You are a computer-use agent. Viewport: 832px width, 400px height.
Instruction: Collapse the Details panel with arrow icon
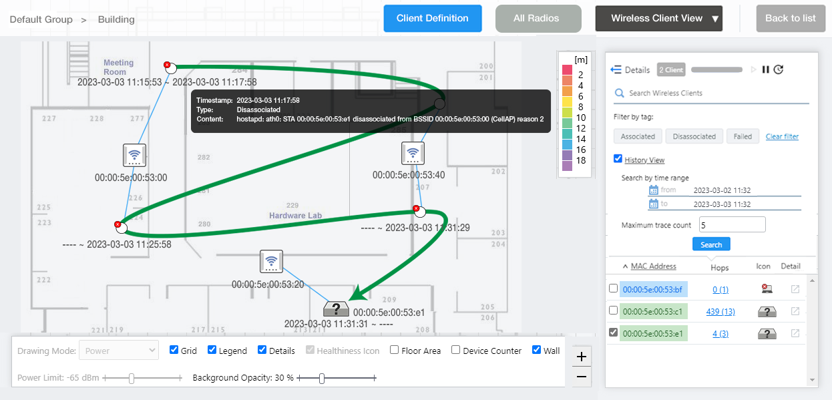click(x=616, y=70)
